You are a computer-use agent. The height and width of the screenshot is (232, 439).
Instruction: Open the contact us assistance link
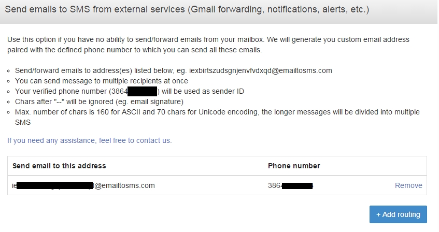click(89, 140)
